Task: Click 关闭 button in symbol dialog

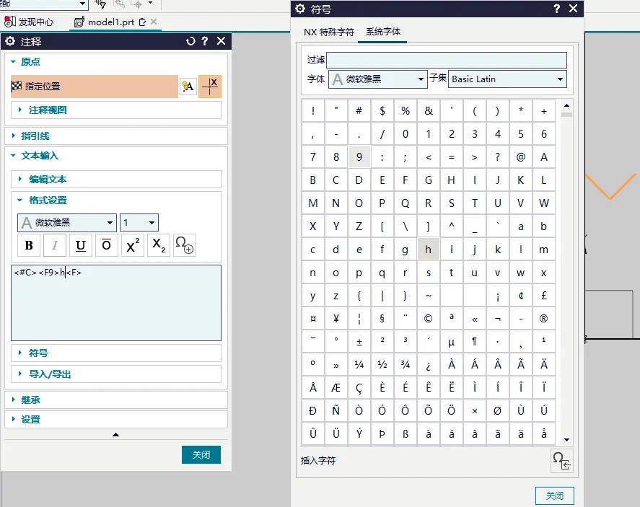Action: (x=555, y=495)
